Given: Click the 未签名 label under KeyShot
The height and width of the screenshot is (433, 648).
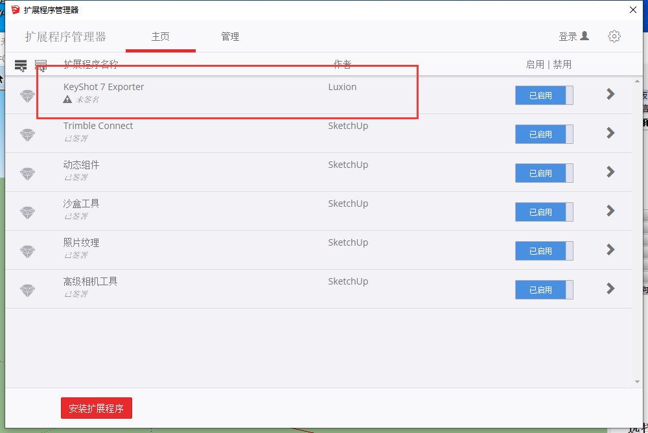Looking at the screenshot, I should pos(87,100).
